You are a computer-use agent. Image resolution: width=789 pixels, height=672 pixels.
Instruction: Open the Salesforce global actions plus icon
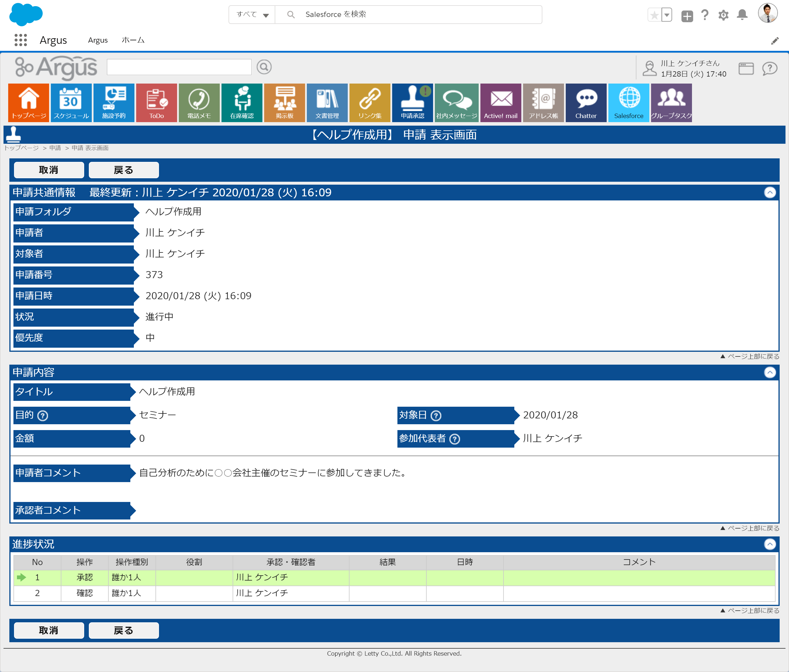(x=687, y=16)
